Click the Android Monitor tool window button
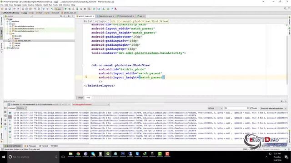 coord(13,146)
